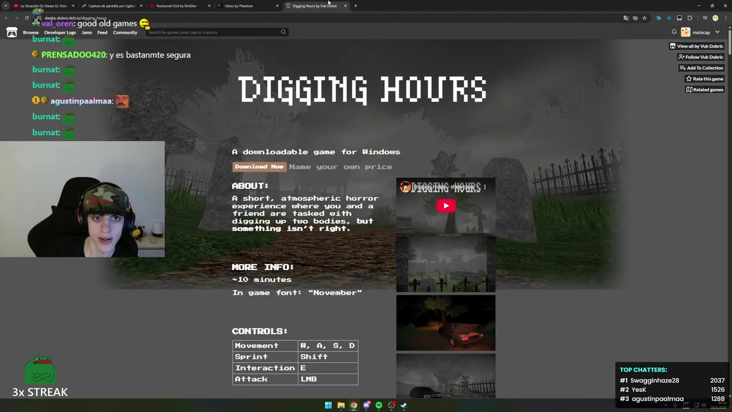Bookmark this page with star icon
Screen dimensions: 732x412
645,18
